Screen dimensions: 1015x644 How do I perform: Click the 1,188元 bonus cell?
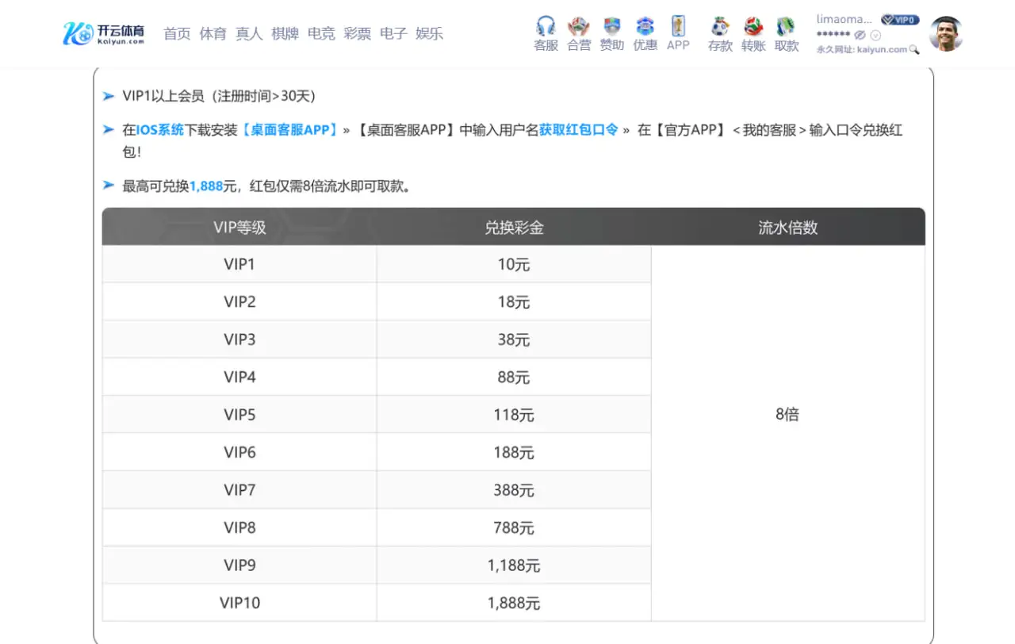coord(514,565)
